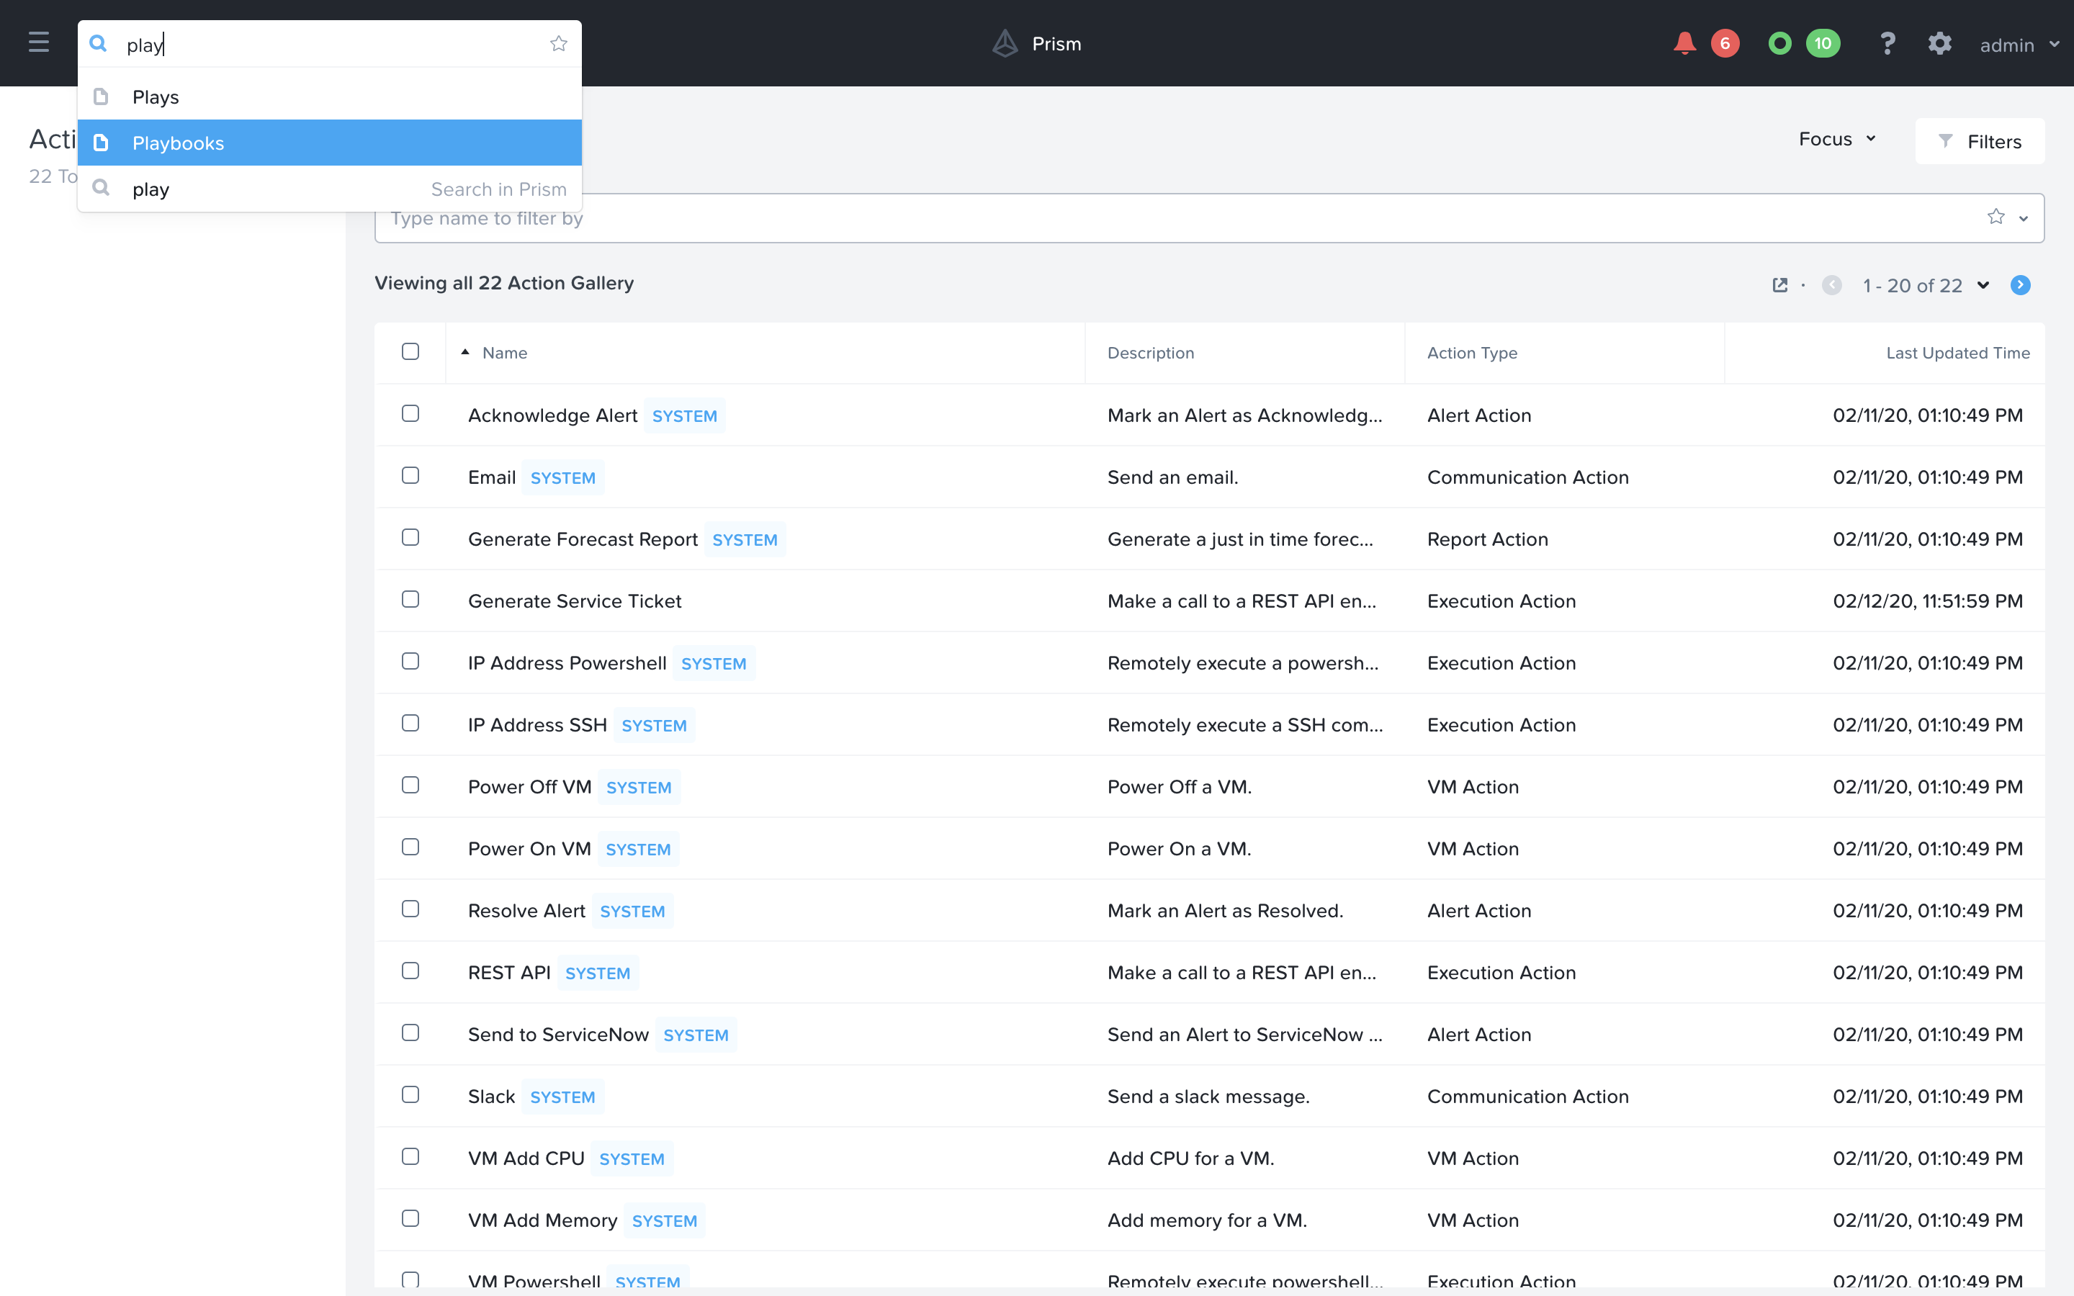Open settings with the gear icon
The height and width of the screenshot is (1296, 2074).
click(x=1939, y=44)
